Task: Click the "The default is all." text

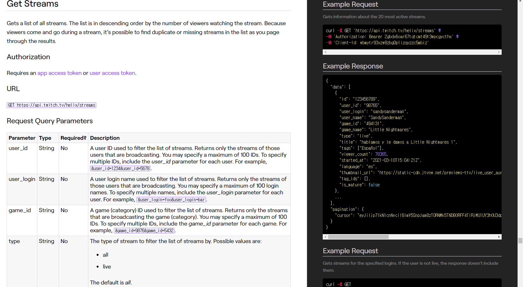Action: [x=111, y=283]
